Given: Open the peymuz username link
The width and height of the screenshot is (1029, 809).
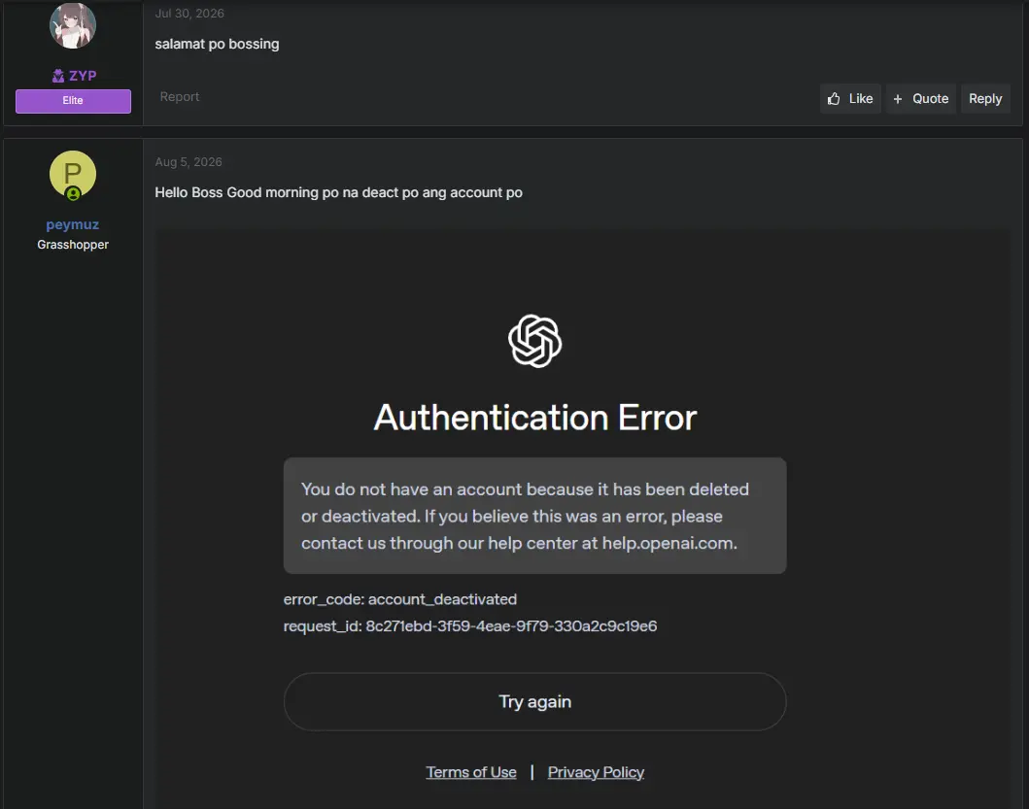Looking at the screenshot, I should coord(73,224).
